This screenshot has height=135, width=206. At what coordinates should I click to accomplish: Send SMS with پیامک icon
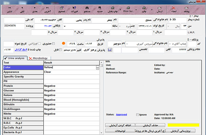point(186,10)
